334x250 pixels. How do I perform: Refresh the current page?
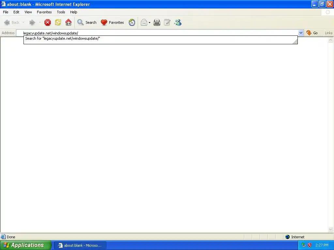pos(58,22)
